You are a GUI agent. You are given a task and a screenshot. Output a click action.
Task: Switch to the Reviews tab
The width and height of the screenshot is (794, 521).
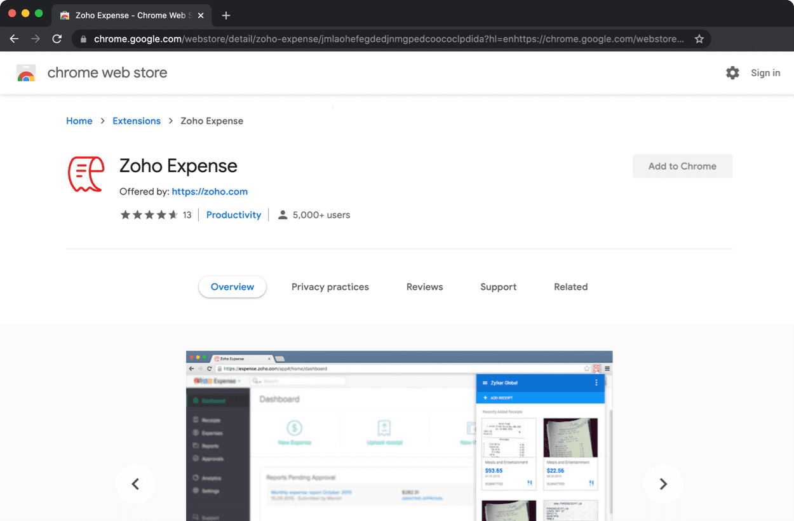click(x=424, y=287)
